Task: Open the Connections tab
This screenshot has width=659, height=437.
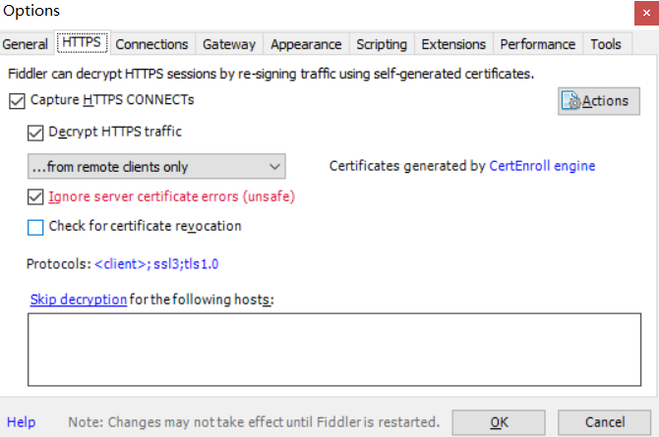Action: tap(151, 44)
